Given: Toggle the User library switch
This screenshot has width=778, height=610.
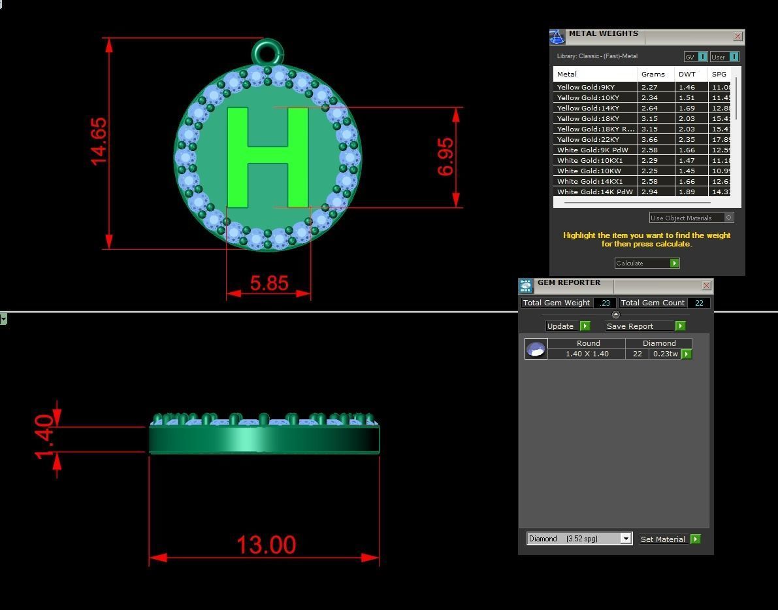Looking at the screenshot, I should click(724, 57).
